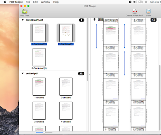The height and width of the screenshot is (135, 161).
Task: Click the display mirroring menu bar icon
Action: [x=141, y=2]
